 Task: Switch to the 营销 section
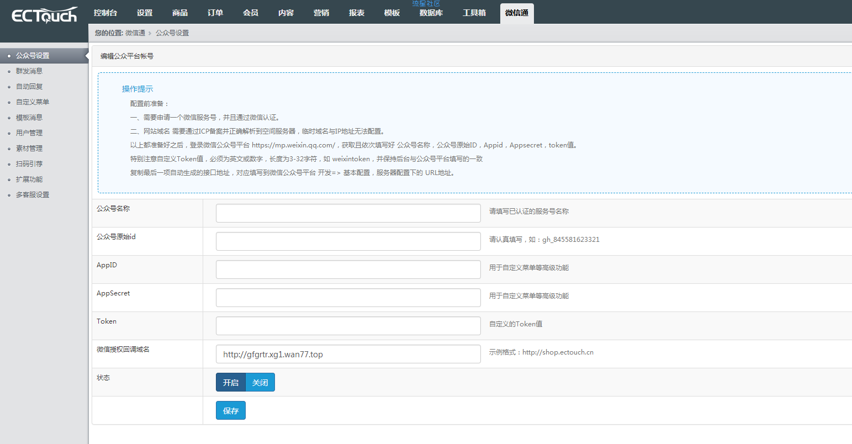pos(321,13)
